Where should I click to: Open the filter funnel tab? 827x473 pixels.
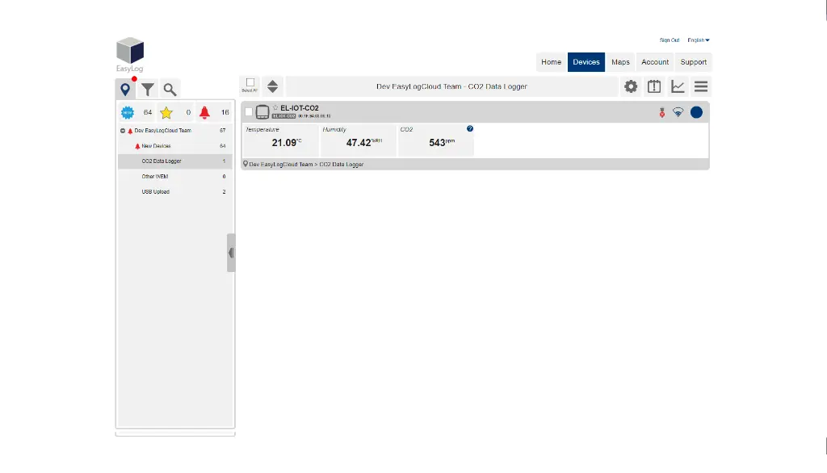pos(148,90)
